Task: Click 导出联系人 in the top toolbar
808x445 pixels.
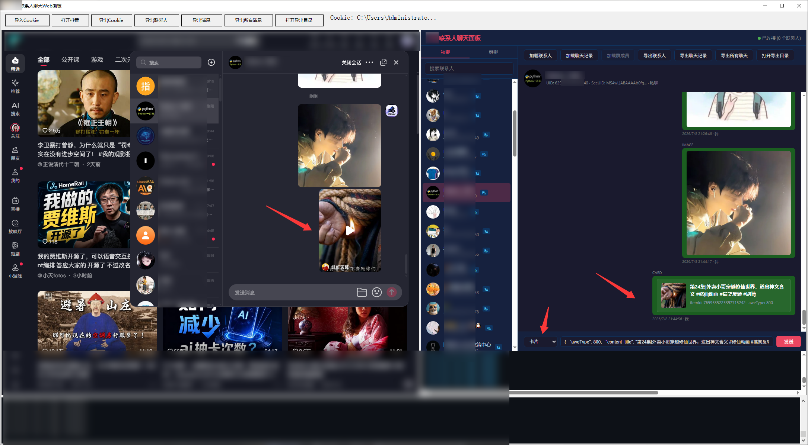Action: click(x=156, y=20)
